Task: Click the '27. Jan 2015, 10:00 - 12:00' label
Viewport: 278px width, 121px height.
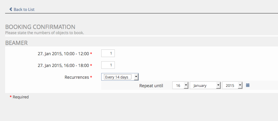Action: pyautogui.click(x=63, y=54)
